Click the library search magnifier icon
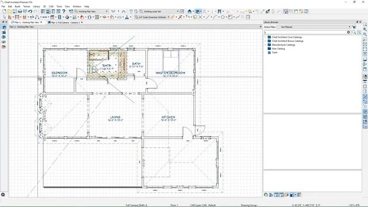Screen dimensions: 368x207 pos(354,32)
